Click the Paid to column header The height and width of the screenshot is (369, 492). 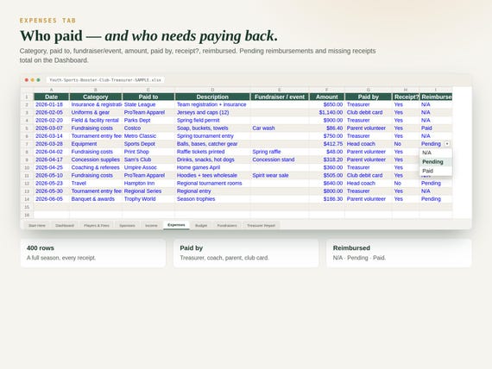coord(148,97)
